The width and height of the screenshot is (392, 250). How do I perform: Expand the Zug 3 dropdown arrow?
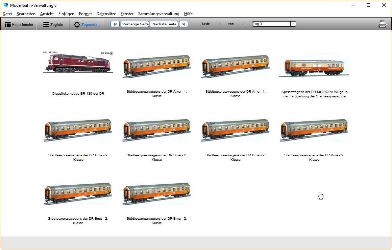click(293, 24)
